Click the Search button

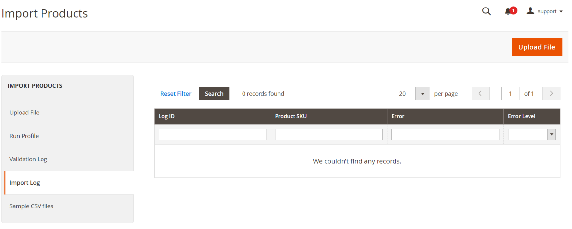click(x=214, y=94)
